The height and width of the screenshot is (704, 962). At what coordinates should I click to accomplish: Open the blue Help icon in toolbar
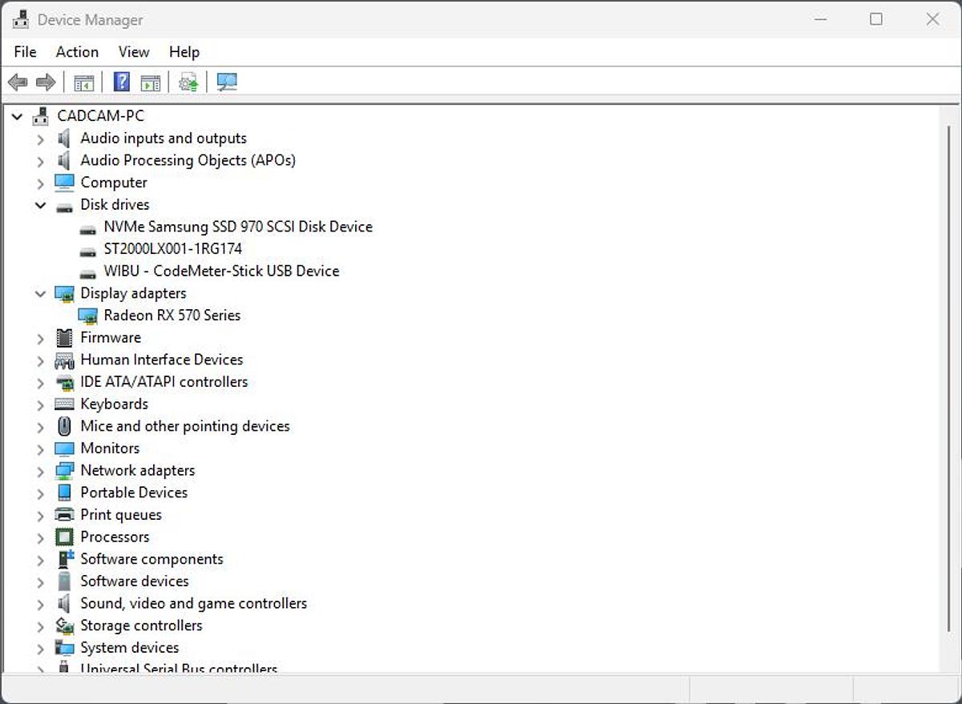click(x=122, y=82)
